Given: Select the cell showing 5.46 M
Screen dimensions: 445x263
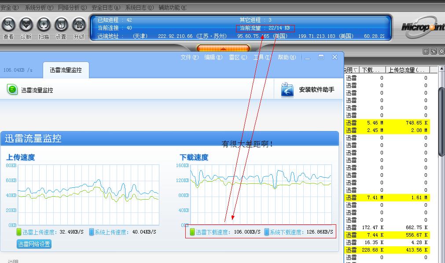Looking at the screenshot, I should click(x=375, y=123).
